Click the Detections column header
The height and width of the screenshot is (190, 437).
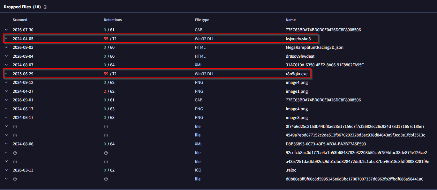(113, 20)
